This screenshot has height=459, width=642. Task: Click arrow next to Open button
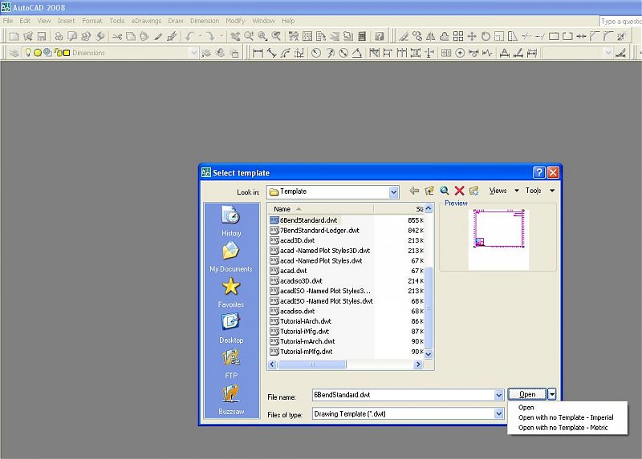click(552, 394)
